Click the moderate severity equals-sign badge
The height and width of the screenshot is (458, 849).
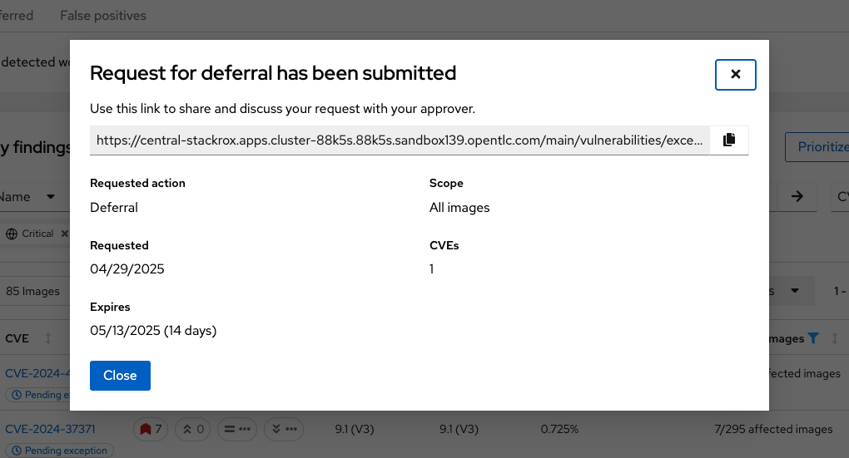tap(237, 430)
